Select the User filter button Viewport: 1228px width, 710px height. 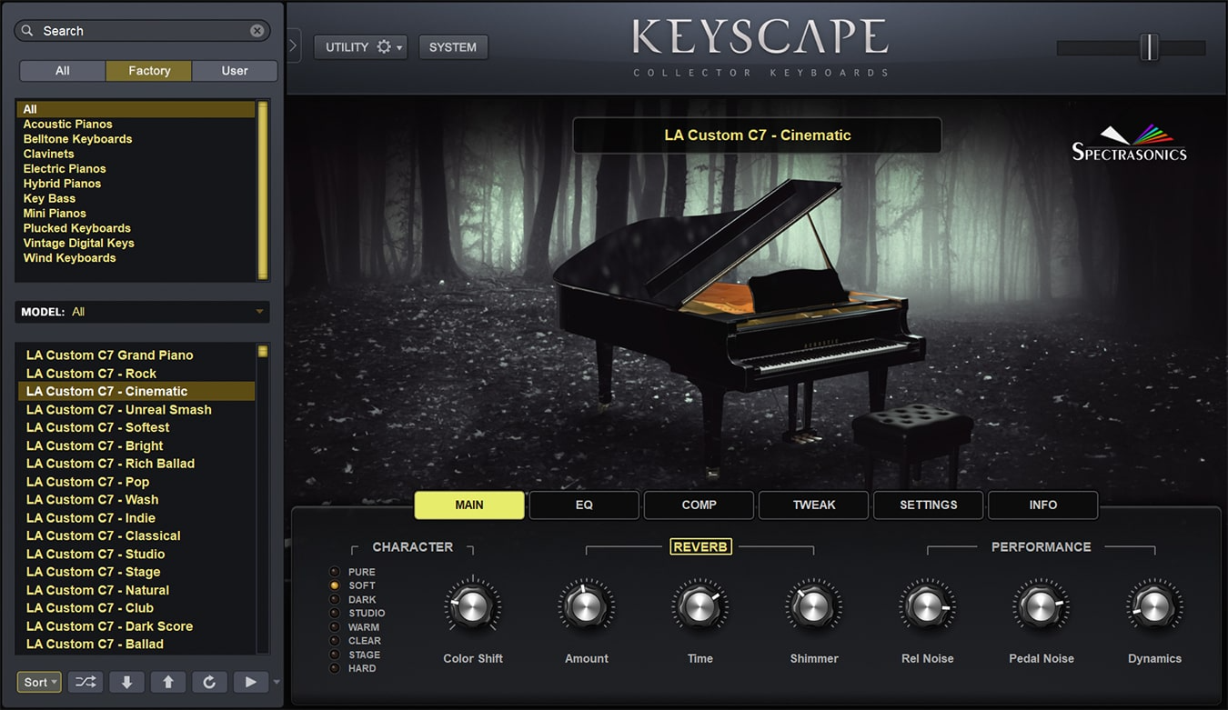(x=235, y=71)
